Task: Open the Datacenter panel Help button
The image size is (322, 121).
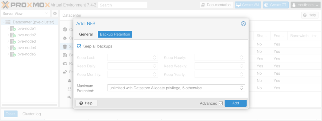Action: pos(310,15)
